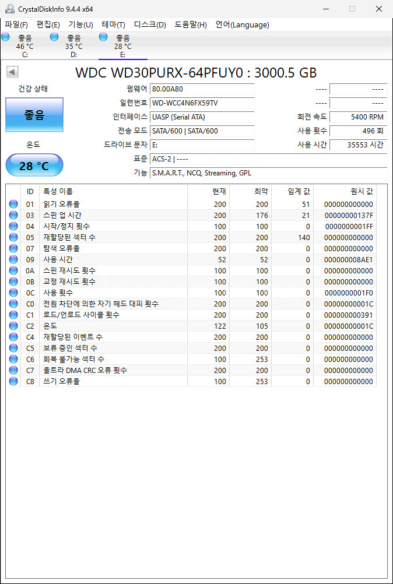Click status orb of attribute 01 읽기 오류율
393x584 pixels.
(13, 204)
